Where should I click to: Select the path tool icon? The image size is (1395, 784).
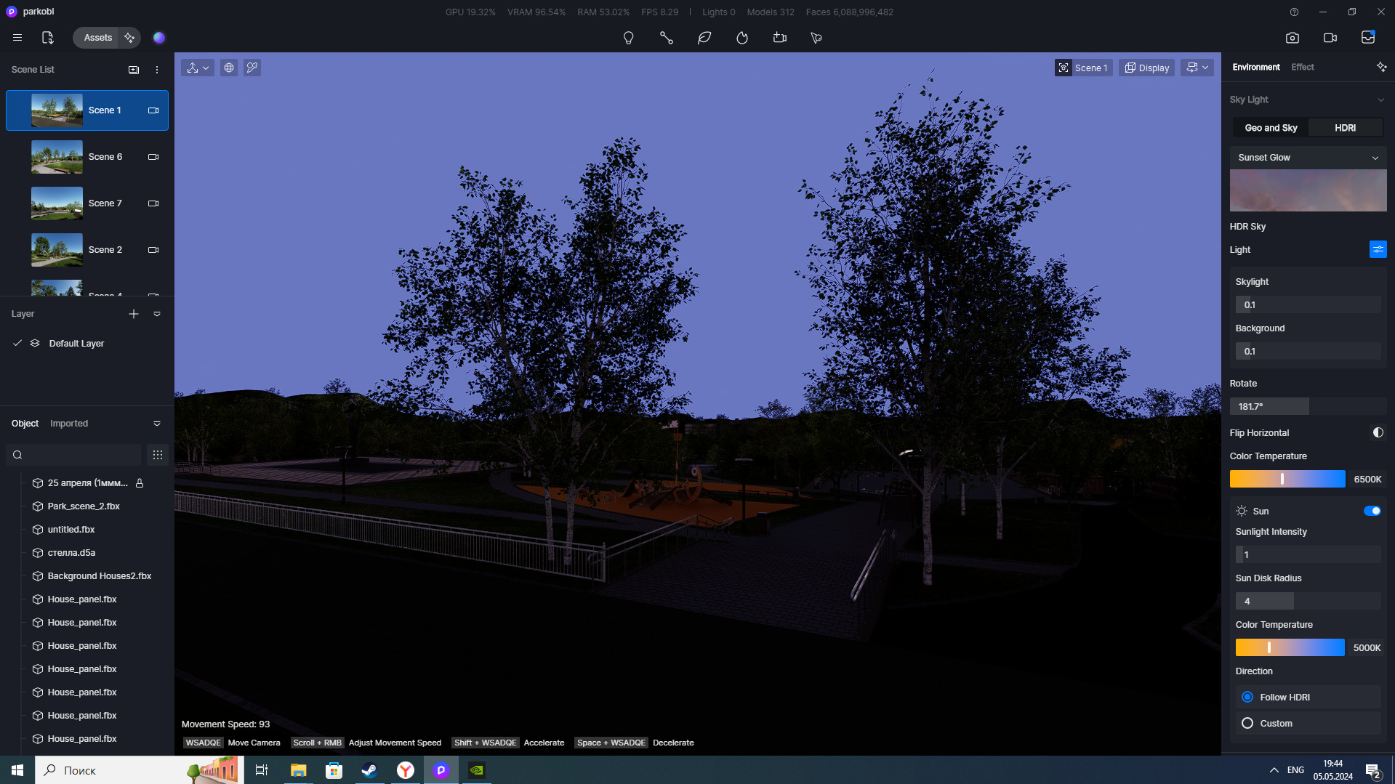[667, 38]
